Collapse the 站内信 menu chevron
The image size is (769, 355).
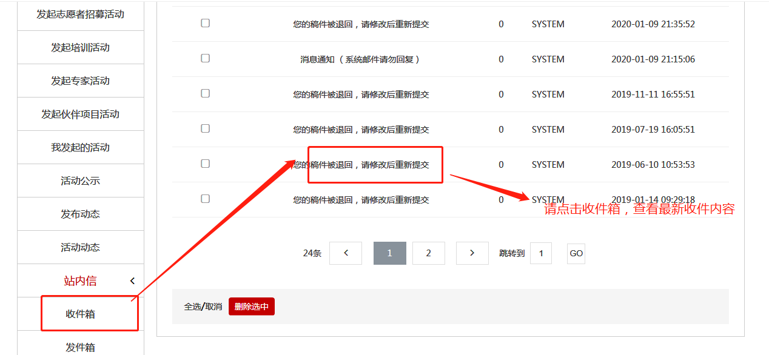(x=133, y=280)
